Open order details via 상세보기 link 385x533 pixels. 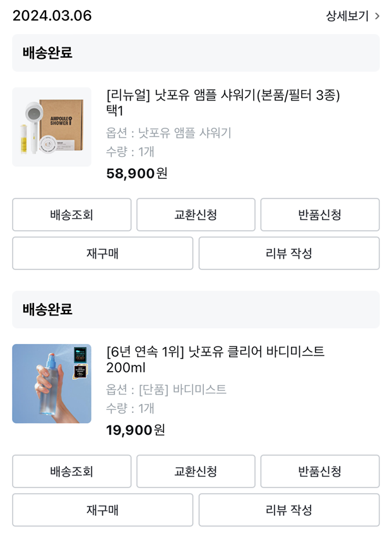point(347,16)
